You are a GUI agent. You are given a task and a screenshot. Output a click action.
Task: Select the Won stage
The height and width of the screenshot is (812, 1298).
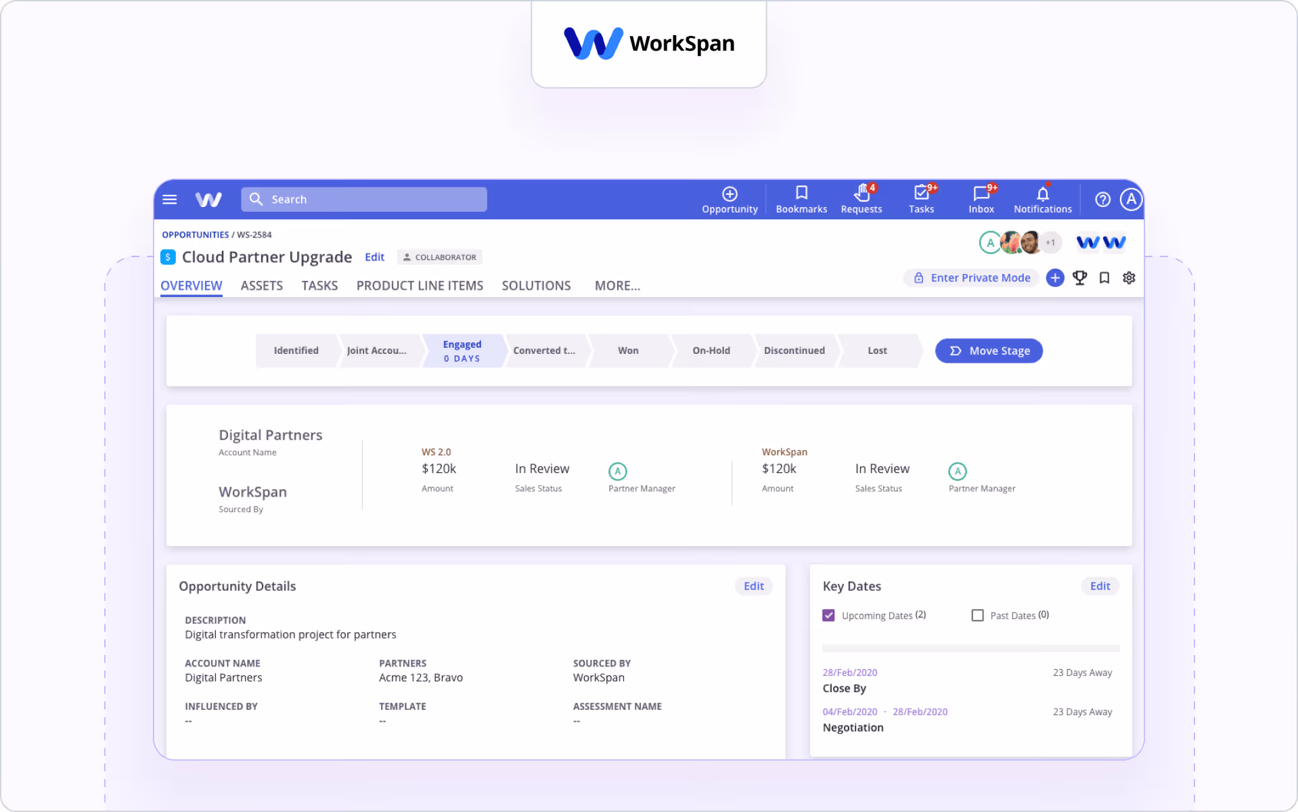[628, 351]
